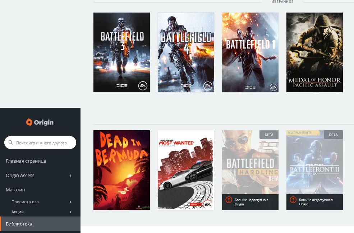
Task: Open Battlefield 3 game tile
Action: [x=122, y=52]
